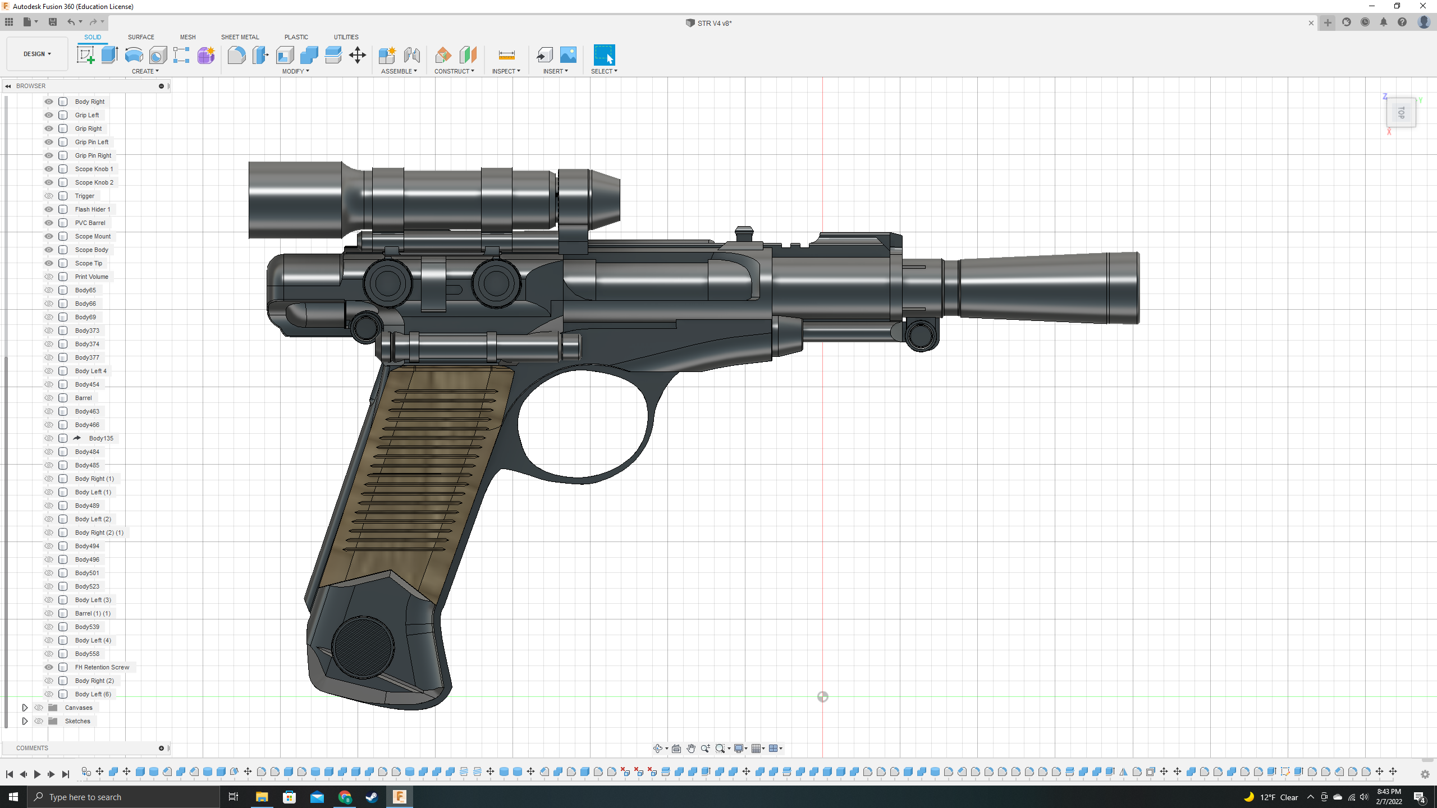Switch to the UTILITIES tab
Image resolution: width=1437 pixels, height=808 pixels.
[346, 37]
